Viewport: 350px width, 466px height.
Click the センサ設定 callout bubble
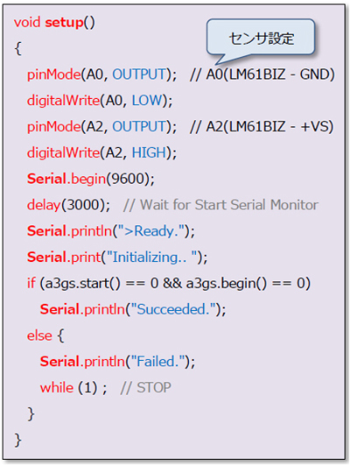coord(261,38)
